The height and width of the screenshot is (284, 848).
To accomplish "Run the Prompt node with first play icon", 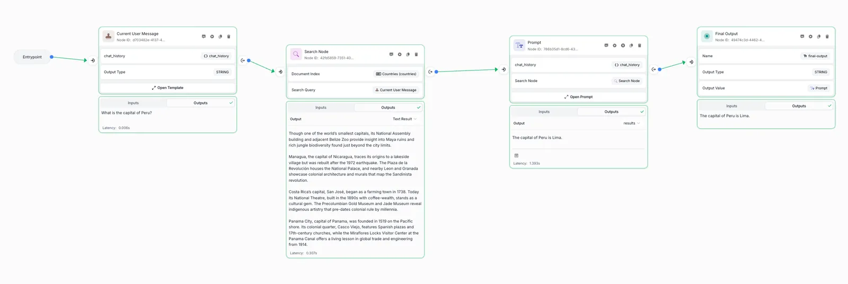I will click(x=615, y=46).
